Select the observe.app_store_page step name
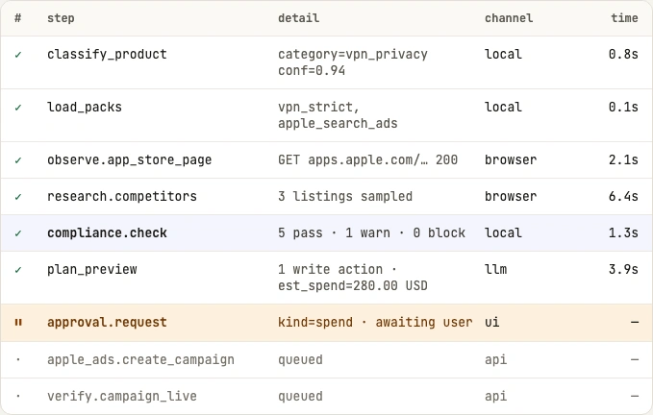The height and width of the screenshot is (415, 653). click(130, 160)
